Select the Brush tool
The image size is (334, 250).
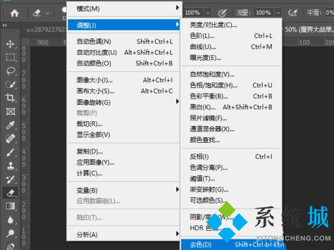click(11, 153)
